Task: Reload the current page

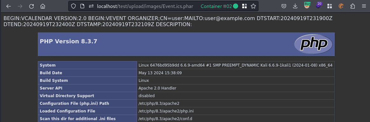Action: 31,6
